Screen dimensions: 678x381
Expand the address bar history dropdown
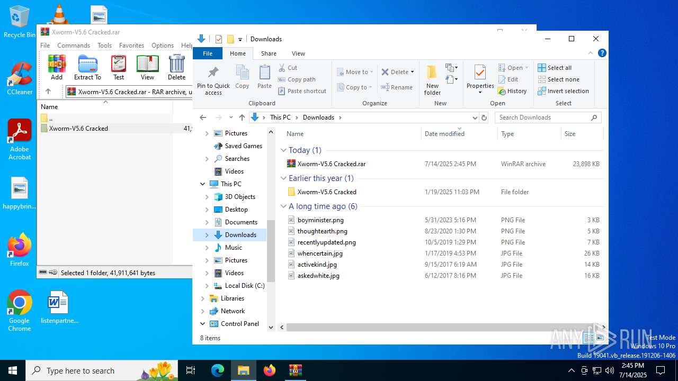click(x=475, y=117)
